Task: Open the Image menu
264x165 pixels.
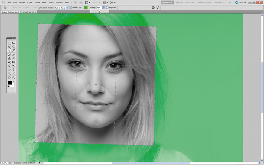Action: click(22, 3)
